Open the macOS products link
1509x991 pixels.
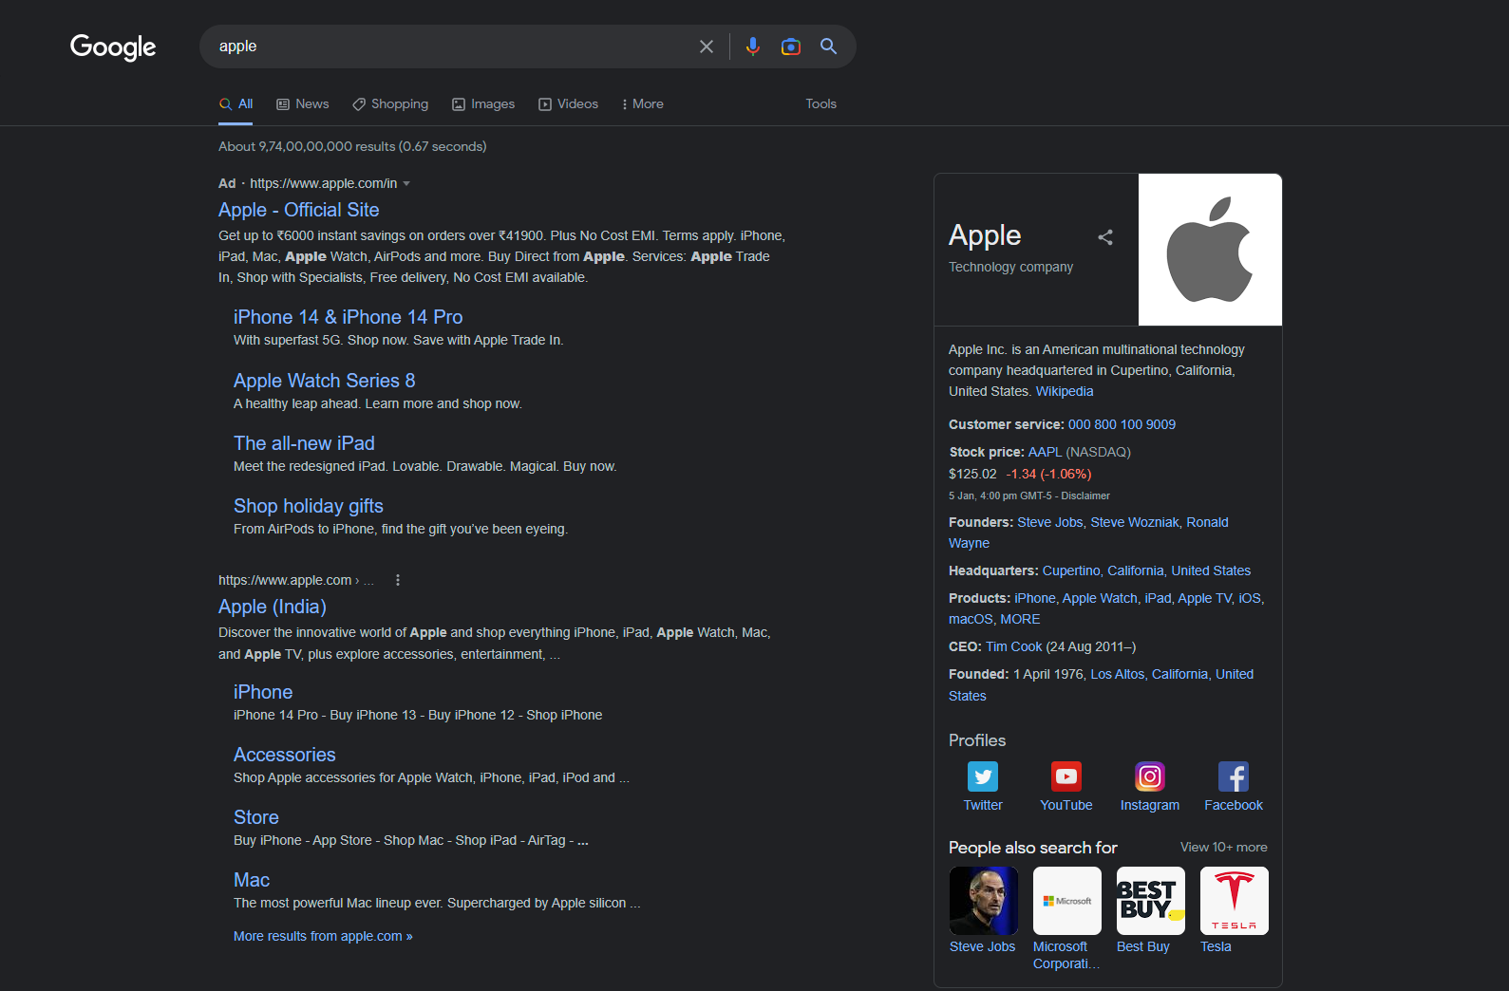(x=971, y=619)
